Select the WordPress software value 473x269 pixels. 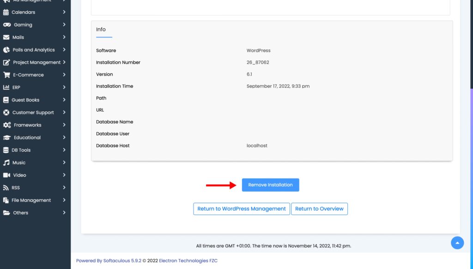pos(259,51)
